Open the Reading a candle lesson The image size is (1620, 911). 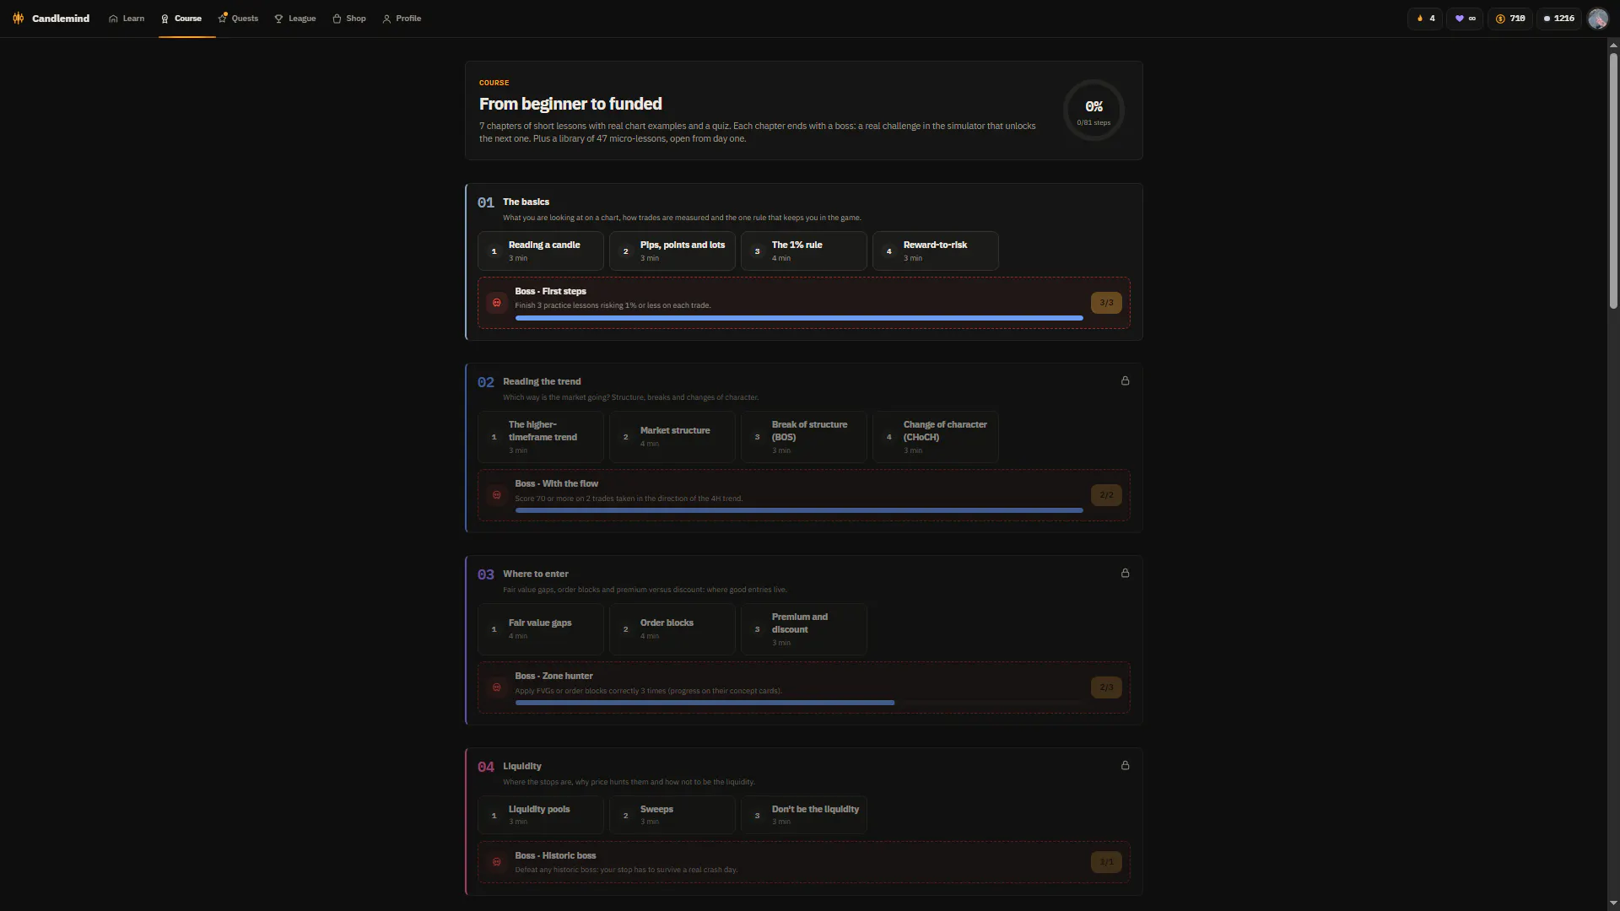coord(541,251)
